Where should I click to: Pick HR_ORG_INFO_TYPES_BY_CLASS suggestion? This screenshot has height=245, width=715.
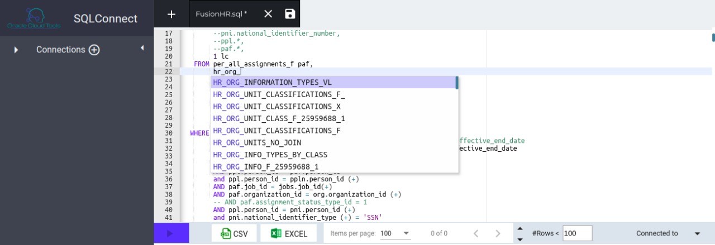pos(334,155)
